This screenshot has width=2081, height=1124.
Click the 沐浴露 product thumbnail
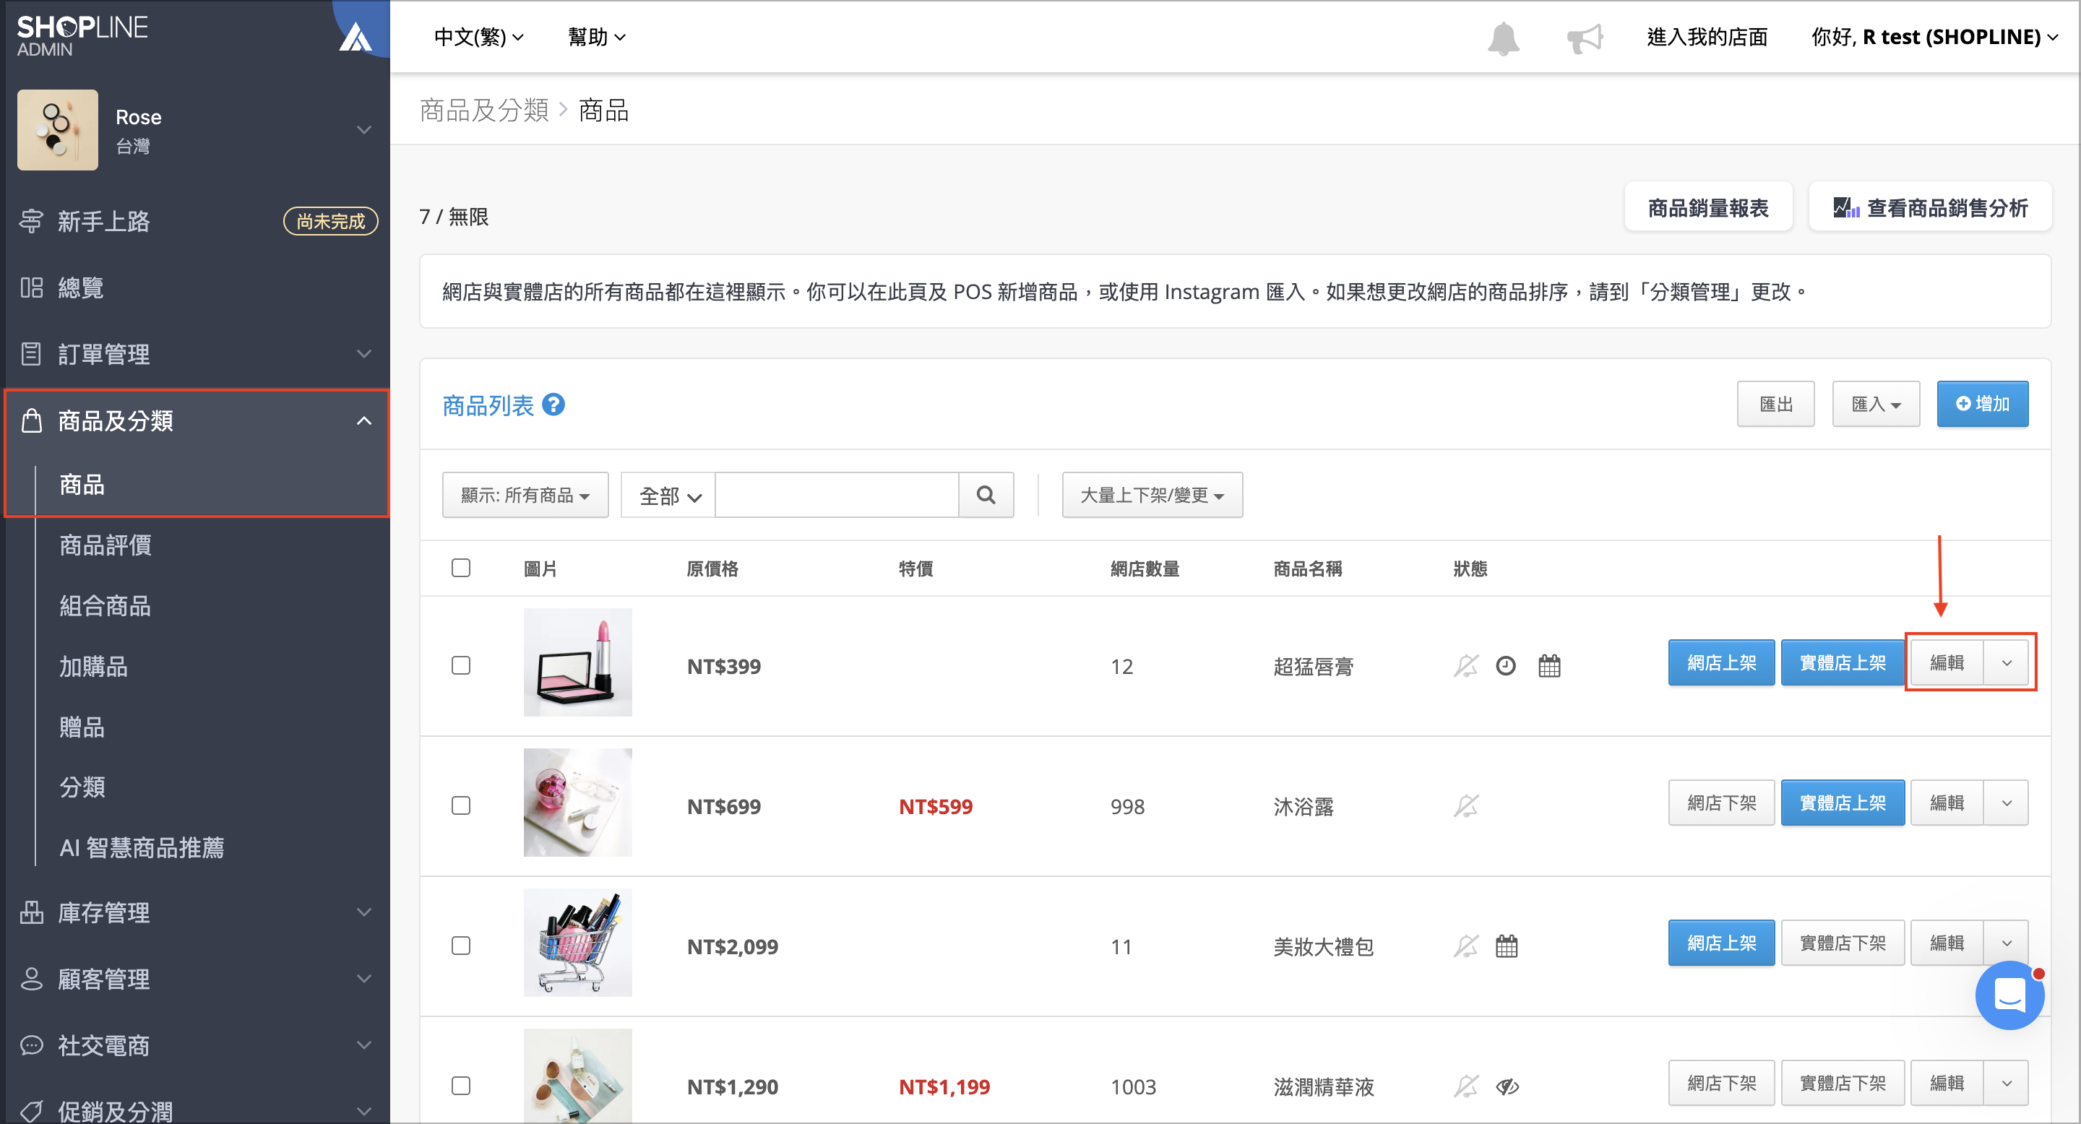pos(577,803)
